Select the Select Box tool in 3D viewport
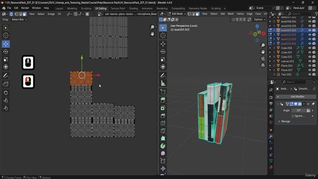Viewport: 318px width, 179px height. coord(163,28)
